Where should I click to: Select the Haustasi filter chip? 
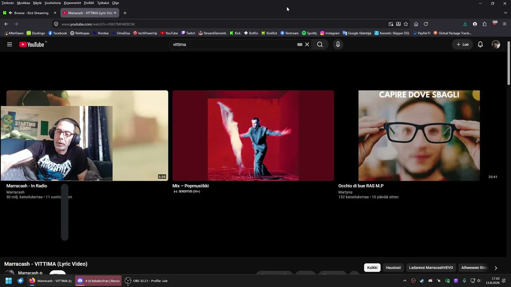point(393,268)
